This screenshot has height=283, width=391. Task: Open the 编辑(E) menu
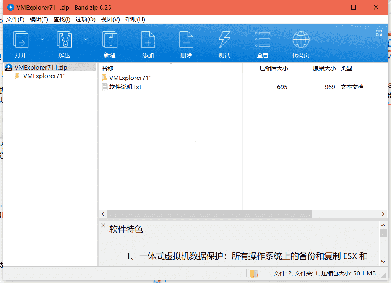(x=39, y=19)
